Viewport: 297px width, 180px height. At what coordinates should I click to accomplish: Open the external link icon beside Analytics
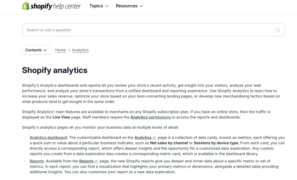pyautogui.click(x=154, y=137)
